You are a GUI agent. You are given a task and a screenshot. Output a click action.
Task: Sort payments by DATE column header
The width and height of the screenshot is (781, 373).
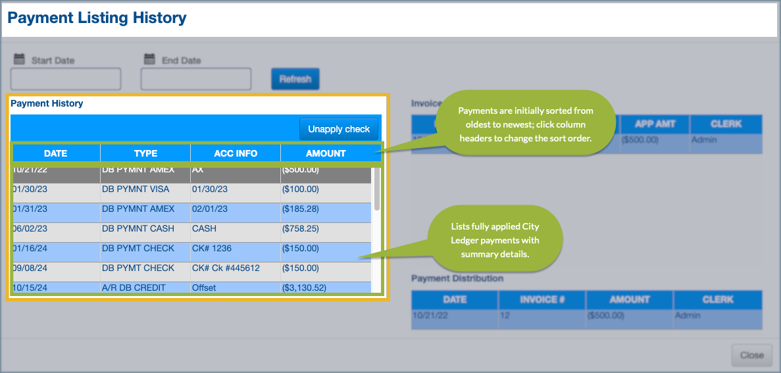56,153
